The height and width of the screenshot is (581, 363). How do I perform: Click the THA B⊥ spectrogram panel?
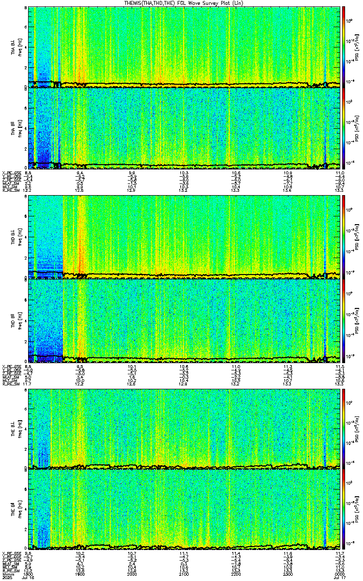point(184,47)
